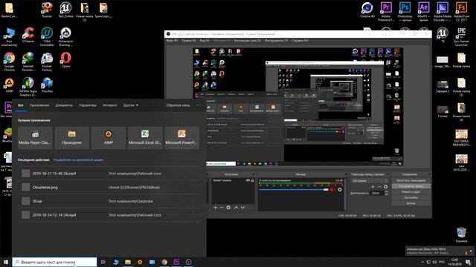
Task: Open Photoshop desktop shortcut
Action: point(405,12)
